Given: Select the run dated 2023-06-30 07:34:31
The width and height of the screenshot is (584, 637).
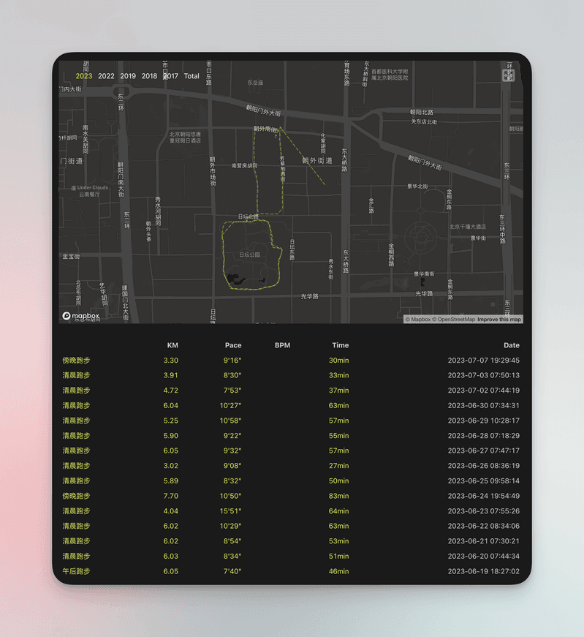Looking at the screenshot, I should [291, 405].
